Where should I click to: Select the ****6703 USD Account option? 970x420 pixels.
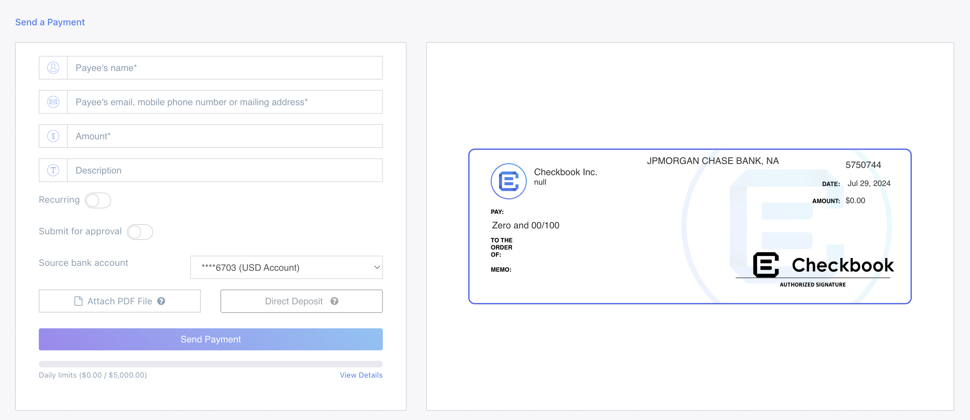pyautogui.click(x=287, y=268)
